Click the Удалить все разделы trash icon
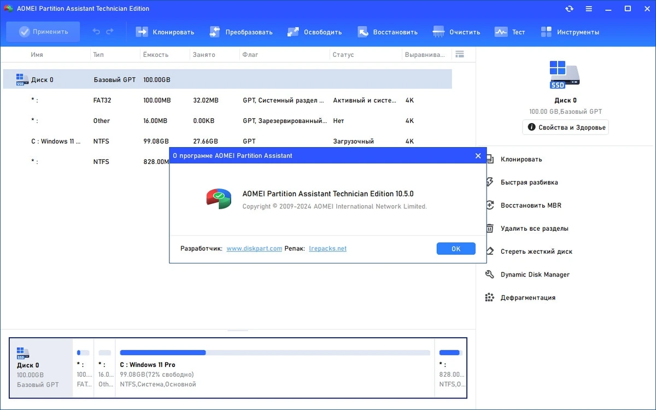This screenshot has height=410, width=656. pos(490,229)
